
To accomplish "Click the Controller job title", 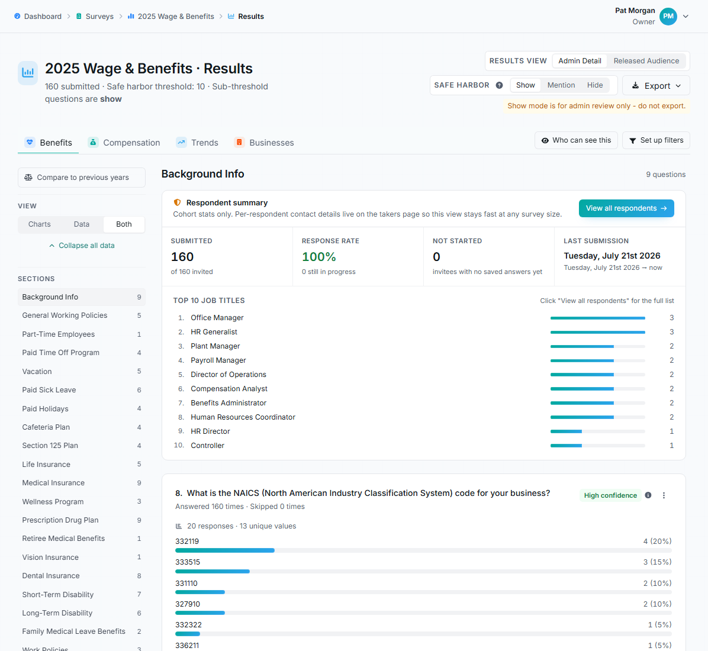I will click(x=207, y=446).
